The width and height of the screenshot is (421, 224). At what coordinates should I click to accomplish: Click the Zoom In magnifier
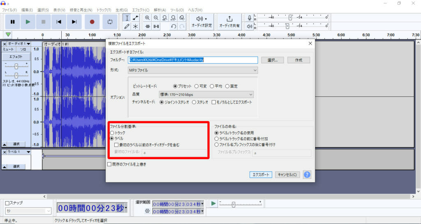[x=148, y=18]
